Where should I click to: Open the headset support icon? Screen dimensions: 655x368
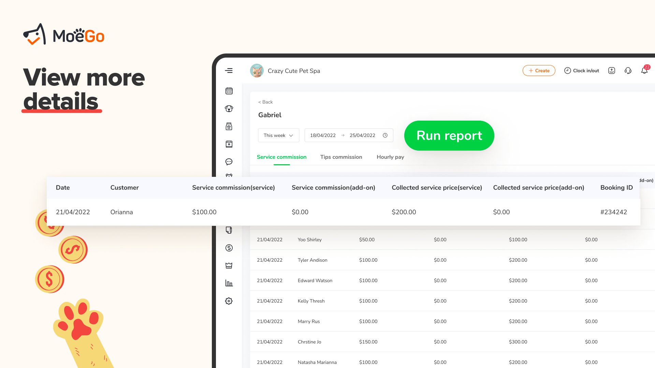(628, 71)
